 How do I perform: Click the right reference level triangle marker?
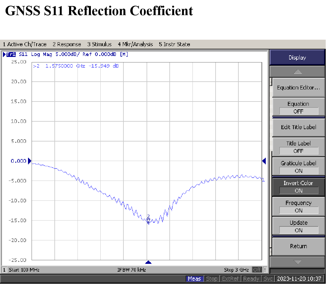click(x=264, y=161)
